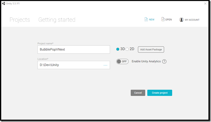Select the 2D radio button
Screen dimensions: 211x122
tap(127, 49)
